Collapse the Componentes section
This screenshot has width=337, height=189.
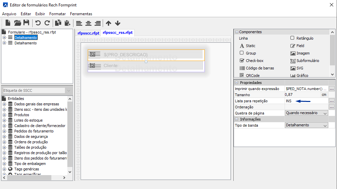(x=237, y=32)
